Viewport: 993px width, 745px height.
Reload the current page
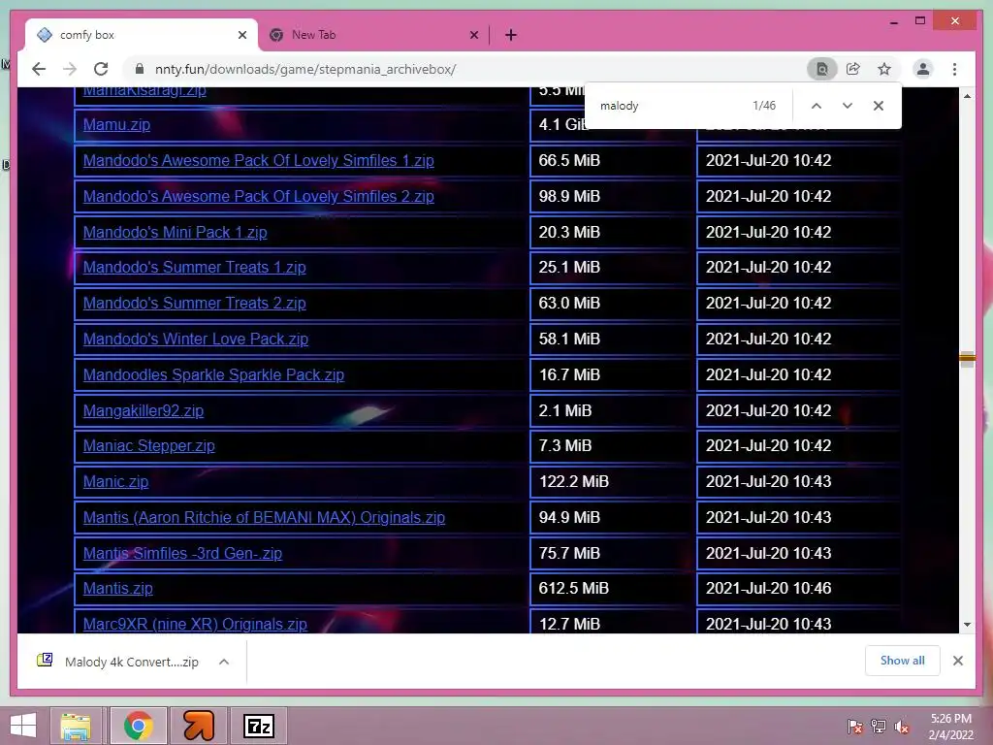click(x=101, y=69)
